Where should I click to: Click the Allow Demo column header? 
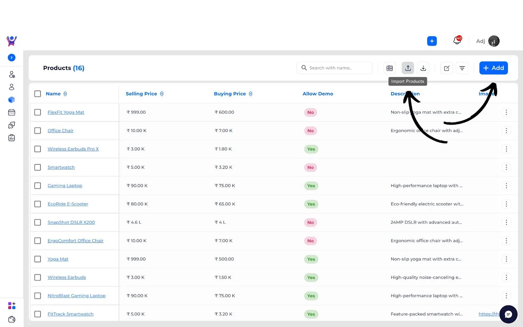tap(318, 94)
